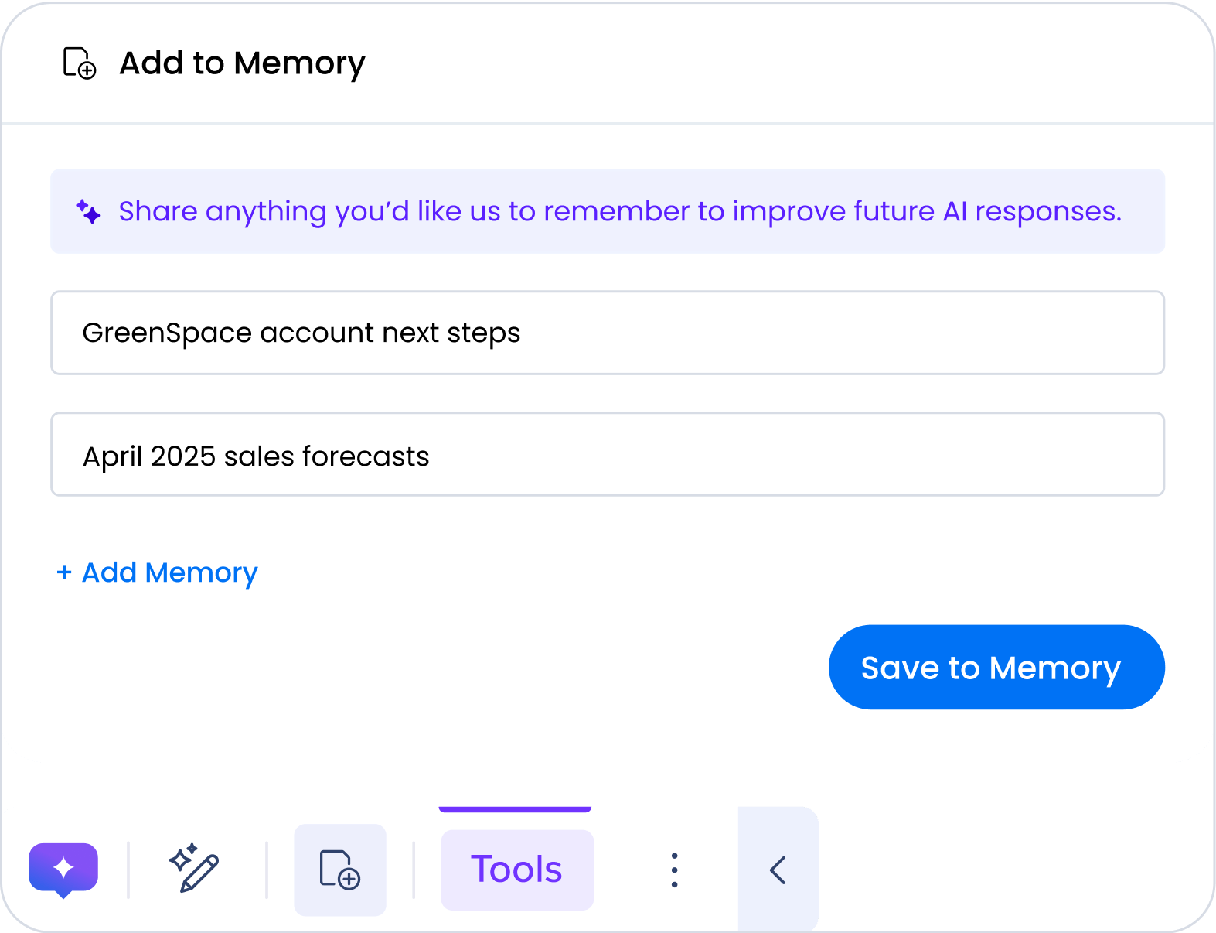Click the plus sign beside Add Memory
This screenshot has height=933, width=1216.
64,572
